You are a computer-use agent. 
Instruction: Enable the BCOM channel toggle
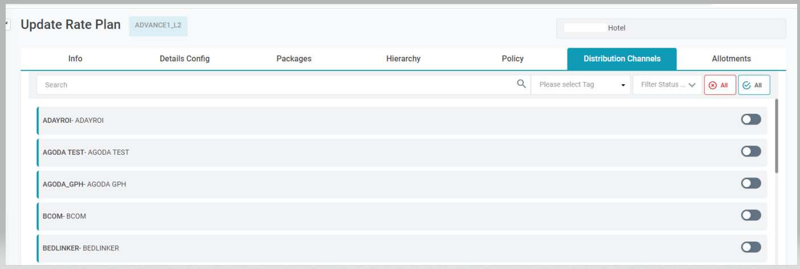click(x=750, y=215)
